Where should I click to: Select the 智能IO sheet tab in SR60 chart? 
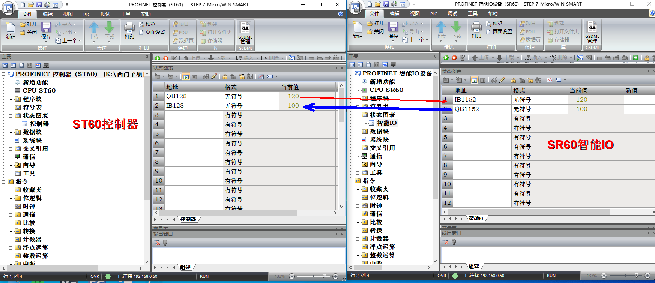(476, 218)
